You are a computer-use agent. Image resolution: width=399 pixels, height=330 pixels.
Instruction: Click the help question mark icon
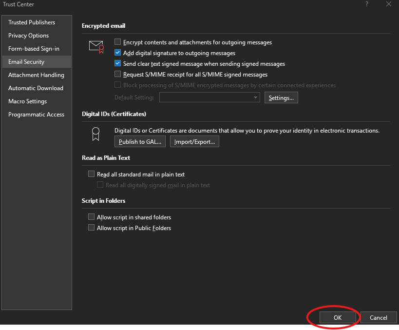(x=366, y=4)
